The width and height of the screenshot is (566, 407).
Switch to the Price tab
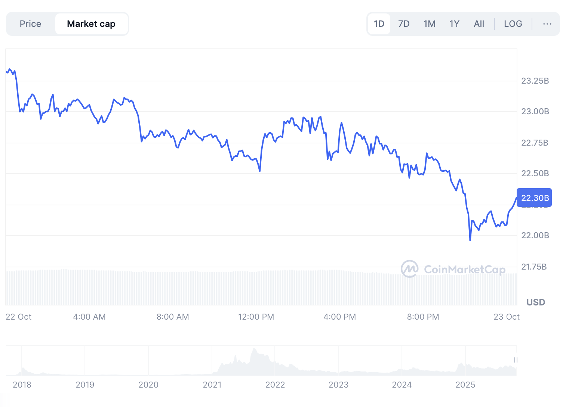click(x=30, y=24)
